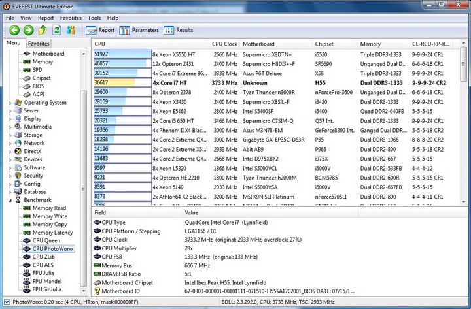Open the Parameters toolbar button
This screenshot has height=309, width=471.
[x=139, y=30]
